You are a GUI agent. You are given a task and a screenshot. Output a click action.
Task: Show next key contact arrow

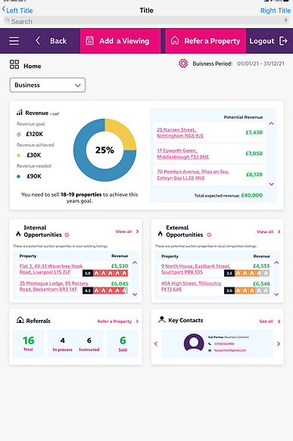pos(279,343)
